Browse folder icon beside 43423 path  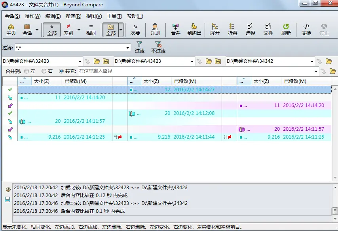209,62
